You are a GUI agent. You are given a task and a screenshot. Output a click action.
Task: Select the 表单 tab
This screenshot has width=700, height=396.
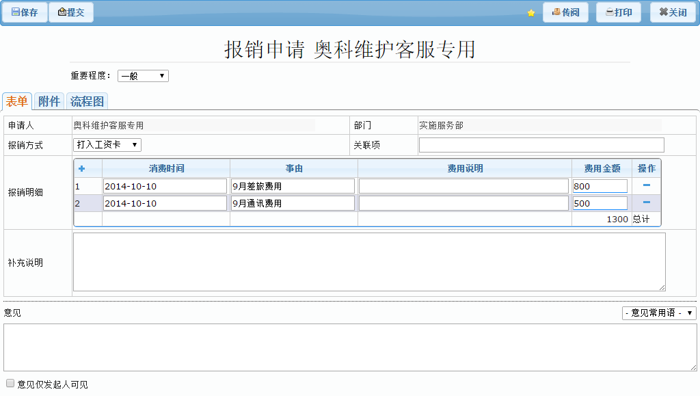(17, 101)
